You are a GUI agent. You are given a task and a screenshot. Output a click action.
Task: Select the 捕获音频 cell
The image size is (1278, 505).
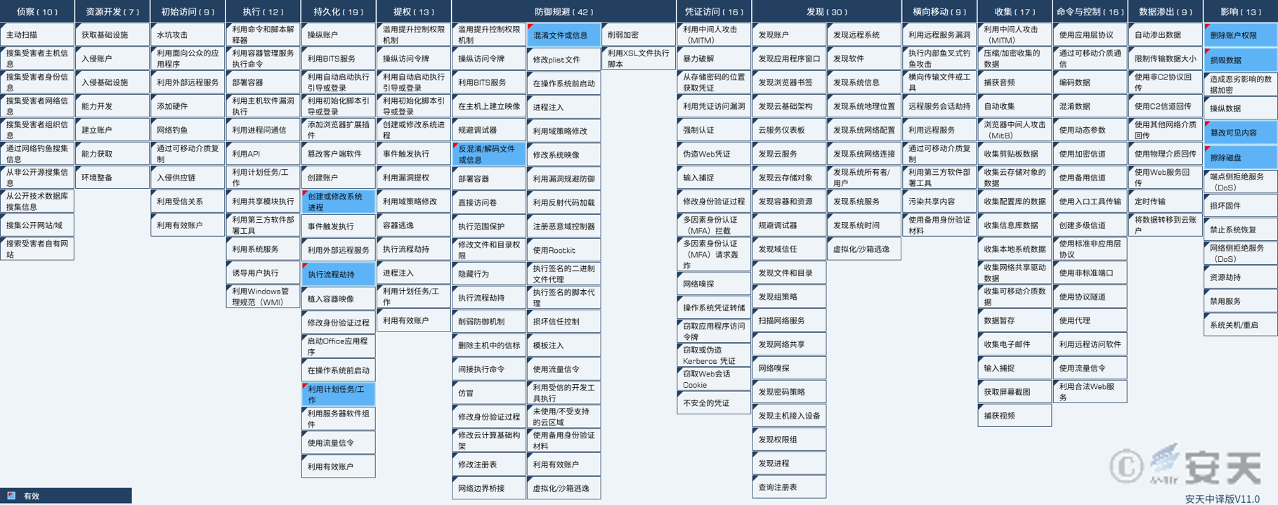1015,82
